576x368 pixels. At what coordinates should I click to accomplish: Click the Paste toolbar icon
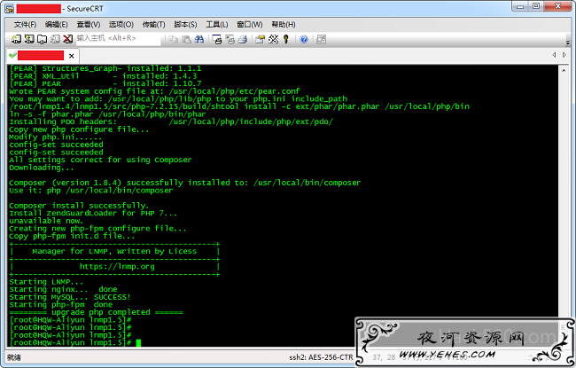click(186, 39)
